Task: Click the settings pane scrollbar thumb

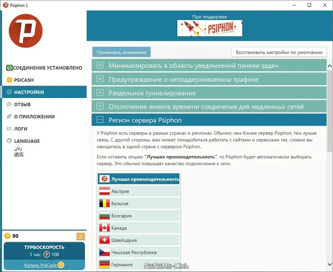Action: point(330,111)
